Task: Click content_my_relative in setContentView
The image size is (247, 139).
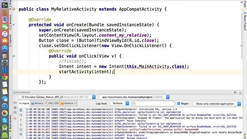Action: (123, 35)
